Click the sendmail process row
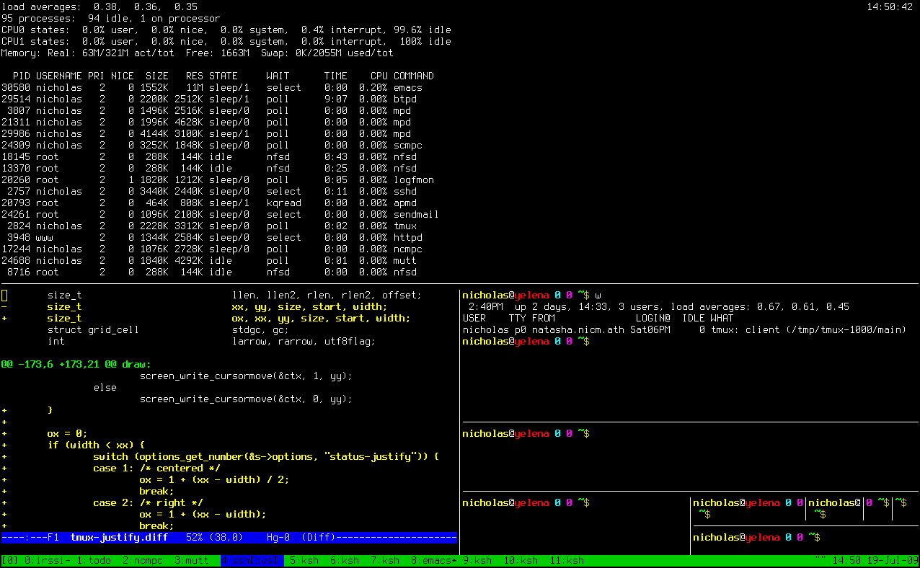Screen dimensions: 920x568 [216, 214]
